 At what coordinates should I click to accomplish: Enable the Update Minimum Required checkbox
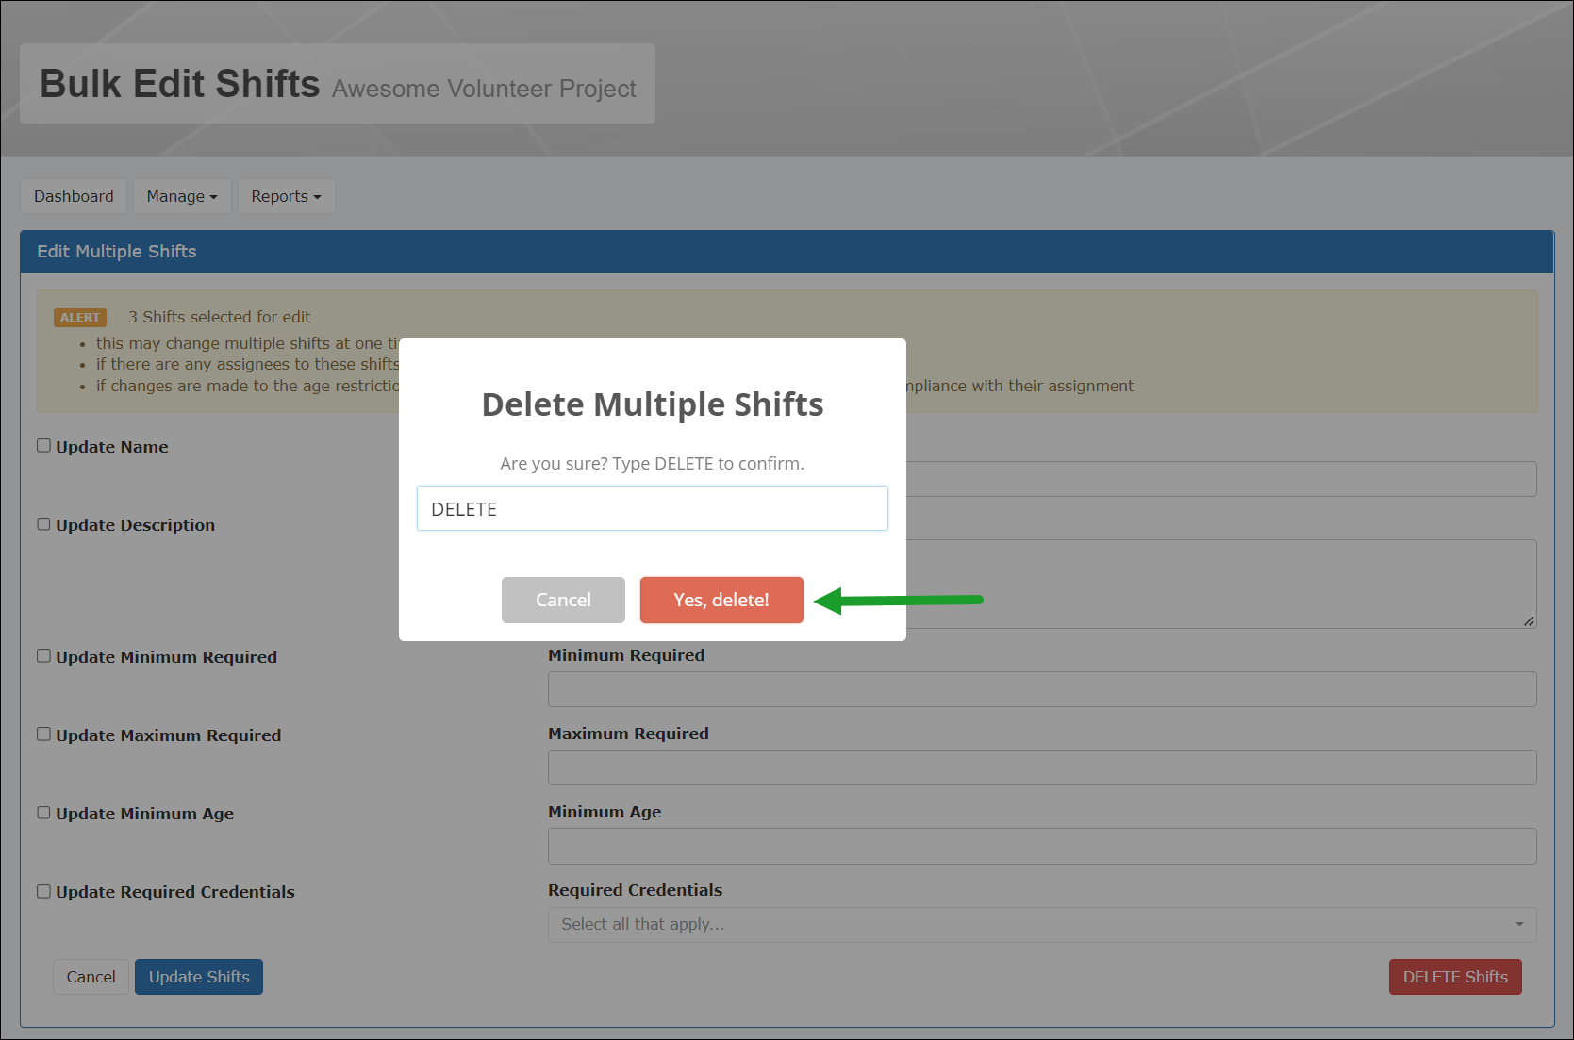coord(43,655)
